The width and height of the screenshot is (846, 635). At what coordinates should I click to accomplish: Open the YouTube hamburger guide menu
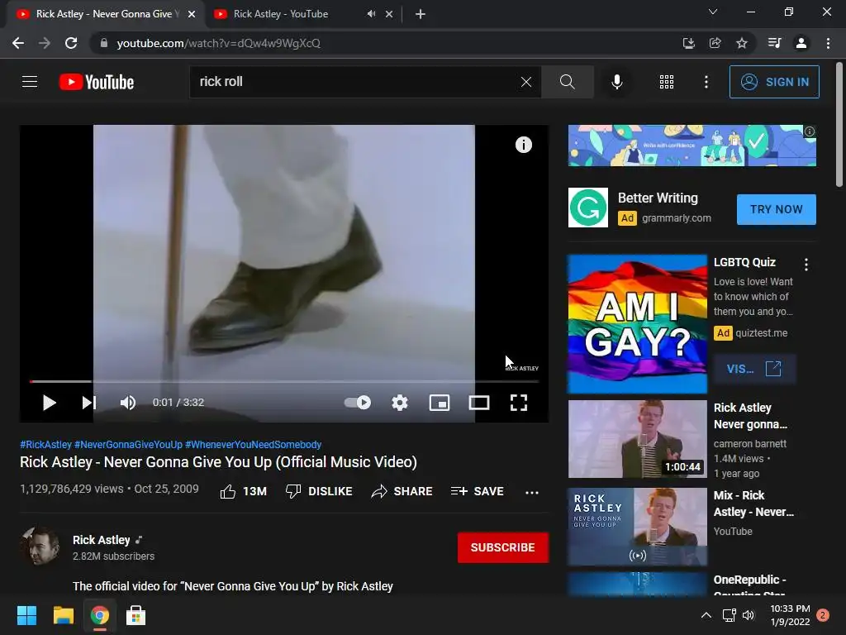pos(30,82)
